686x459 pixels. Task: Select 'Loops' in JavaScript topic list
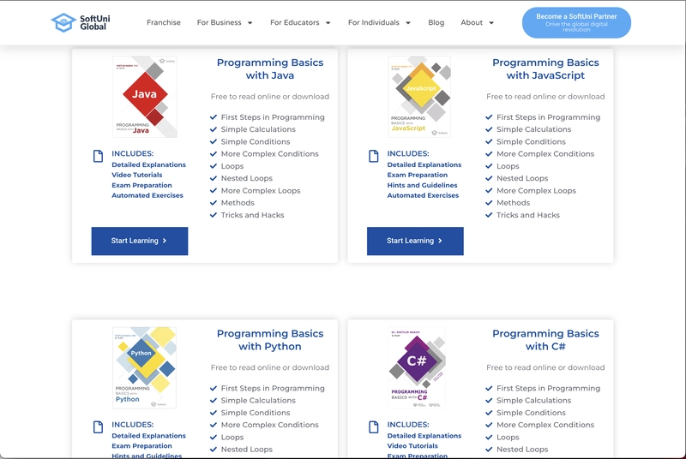coord(508,166)
